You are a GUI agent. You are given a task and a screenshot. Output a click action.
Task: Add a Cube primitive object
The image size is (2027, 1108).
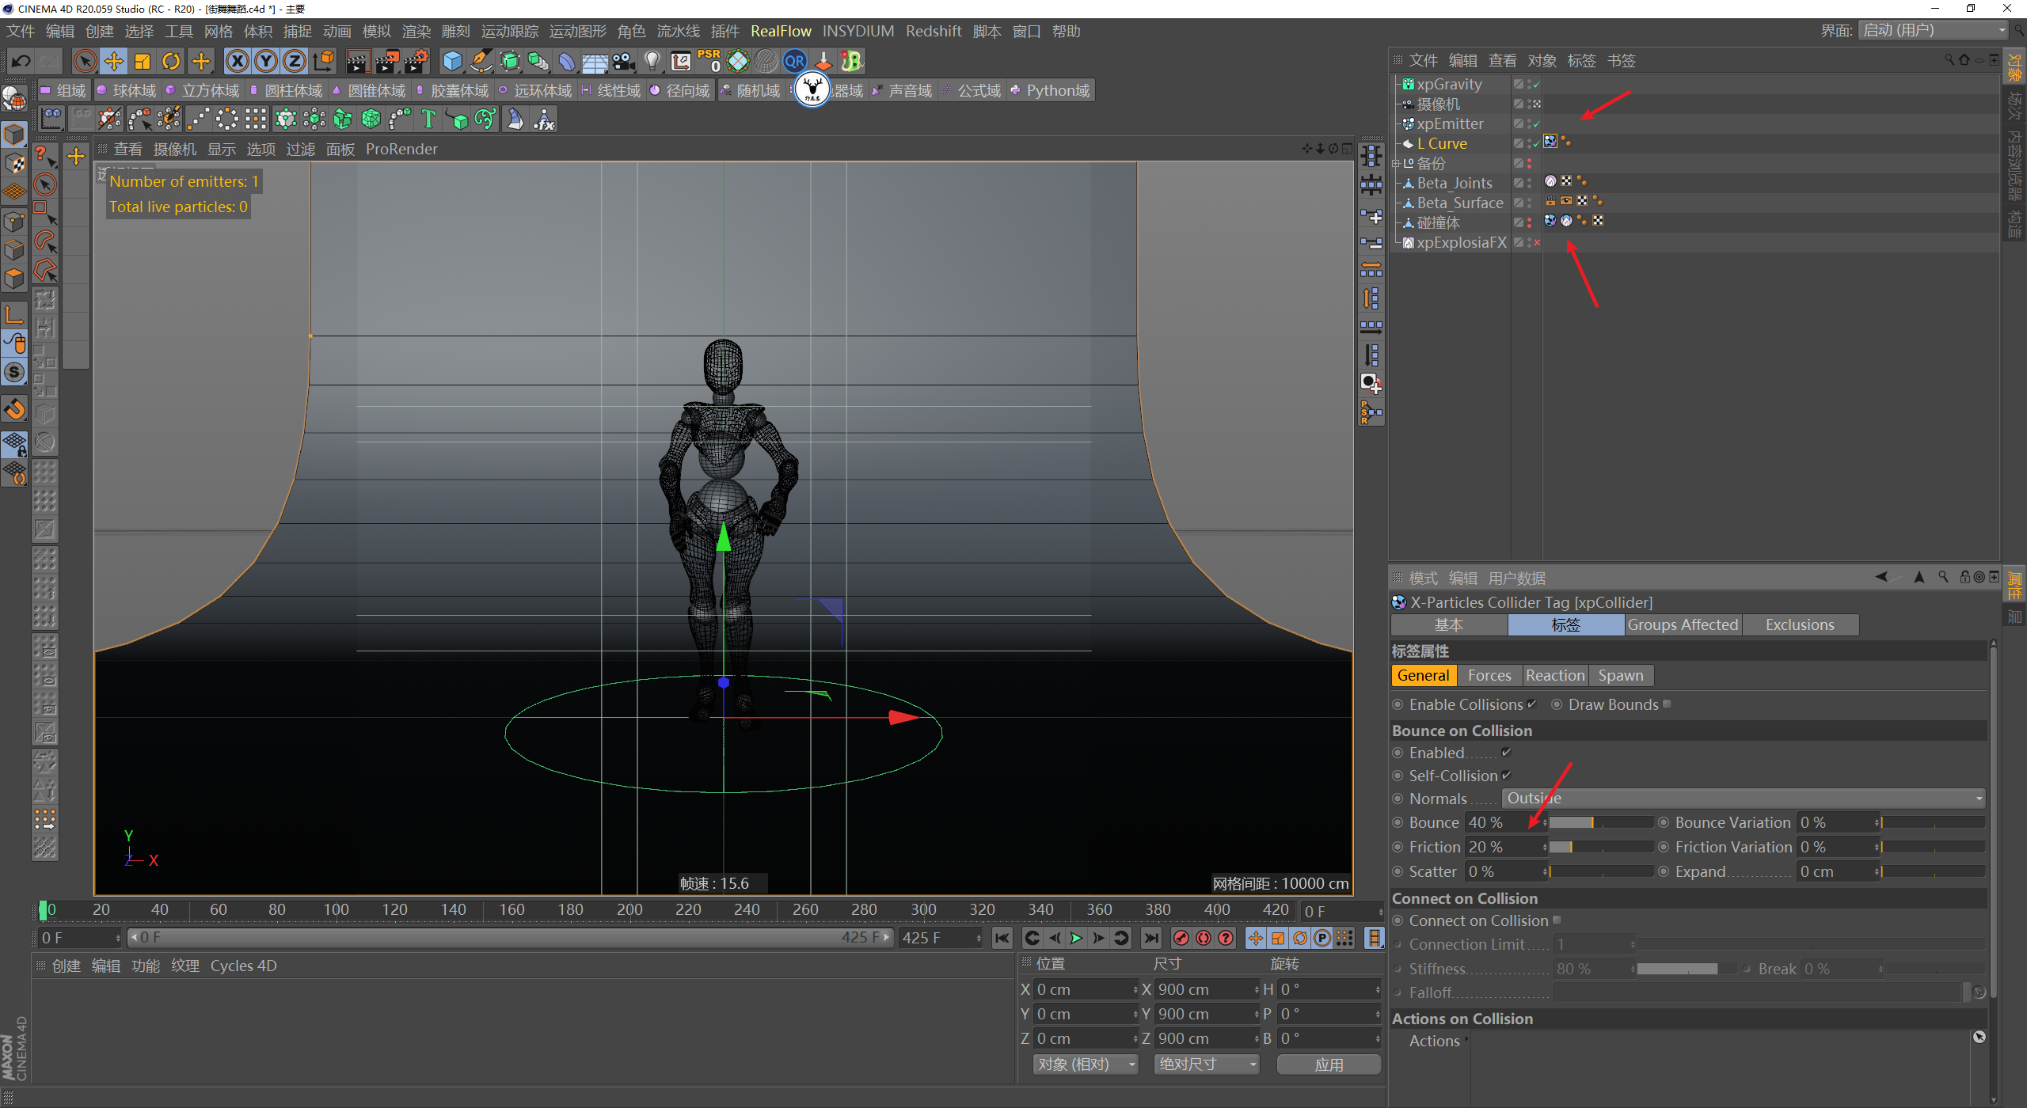tap(452, 61)
